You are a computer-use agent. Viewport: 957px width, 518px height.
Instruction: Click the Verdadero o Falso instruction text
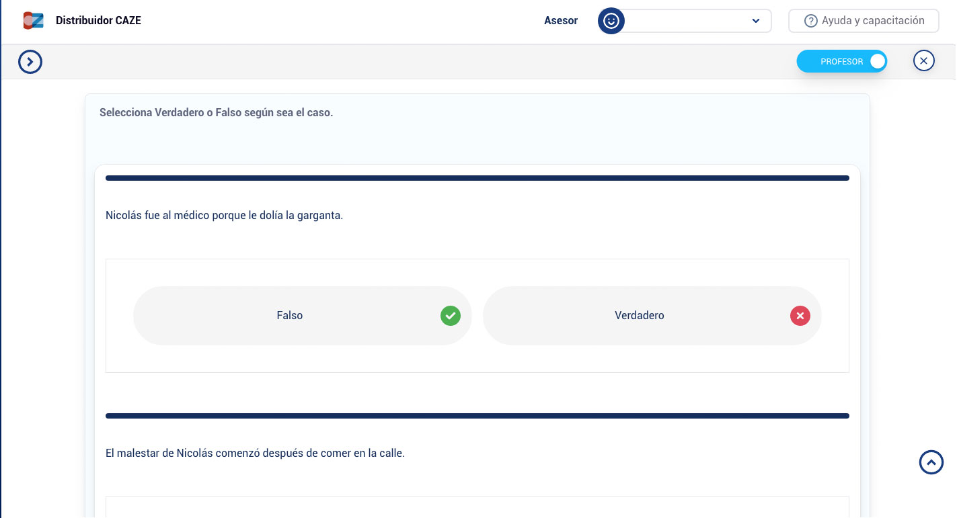pos(216,112)
